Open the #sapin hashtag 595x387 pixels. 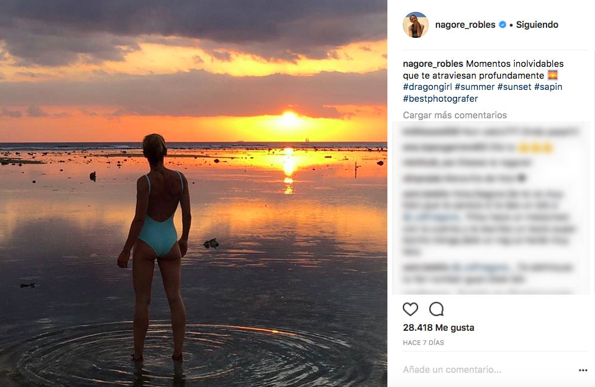(x=548, y=87)
